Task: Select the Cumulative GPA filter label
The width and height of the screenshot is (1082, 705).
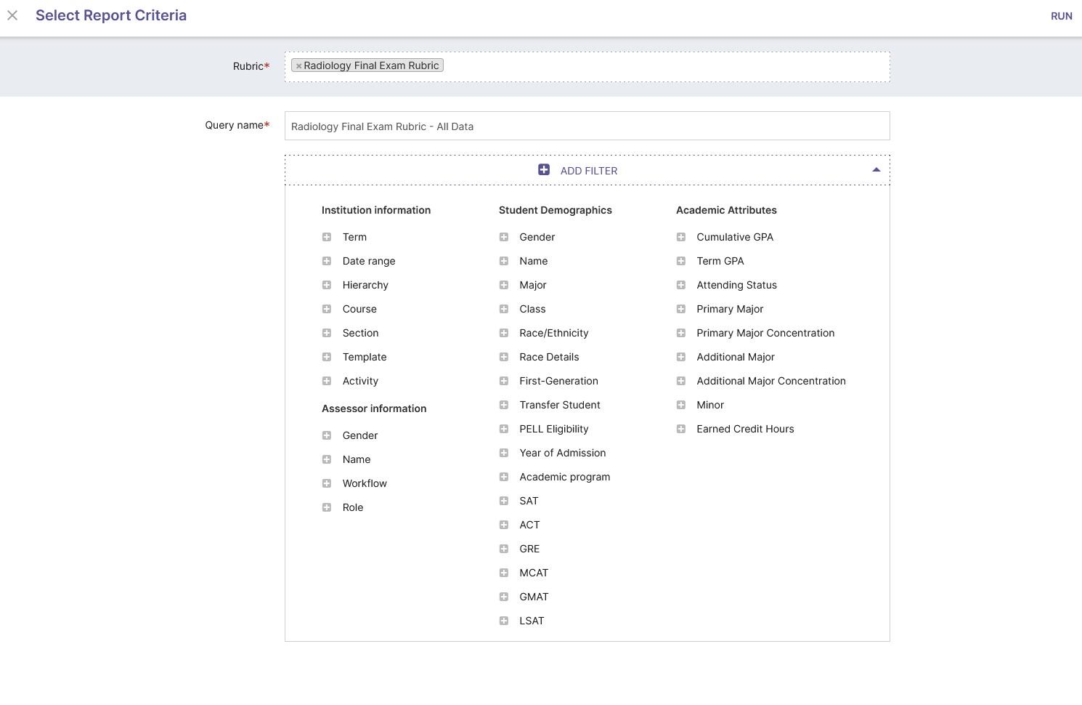Action: click(x=735, y=237)
